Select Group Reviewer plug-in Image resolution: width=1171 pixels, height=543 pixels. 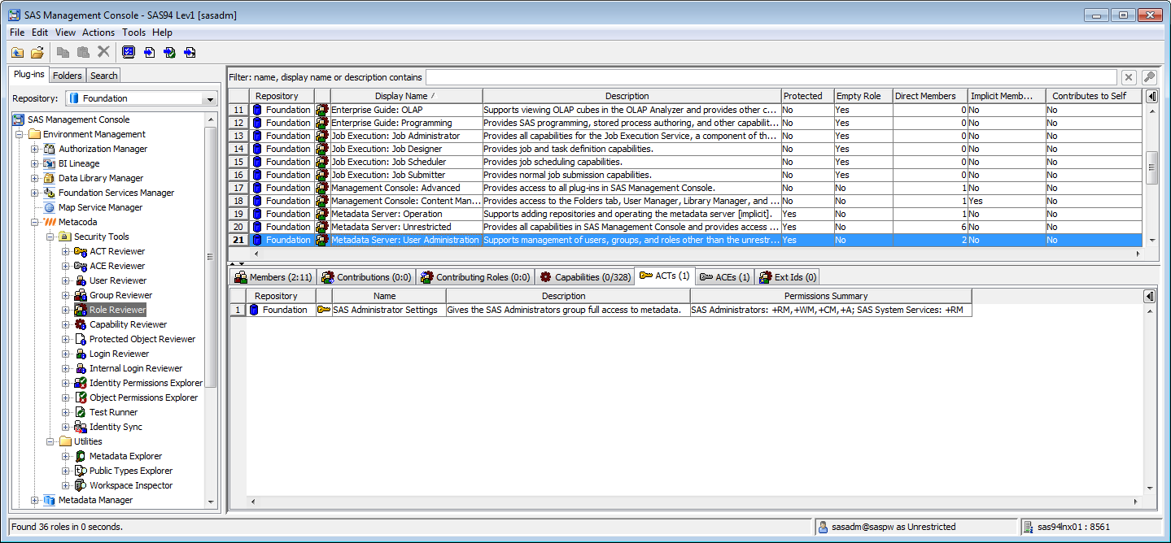click(x=120, y=295)
